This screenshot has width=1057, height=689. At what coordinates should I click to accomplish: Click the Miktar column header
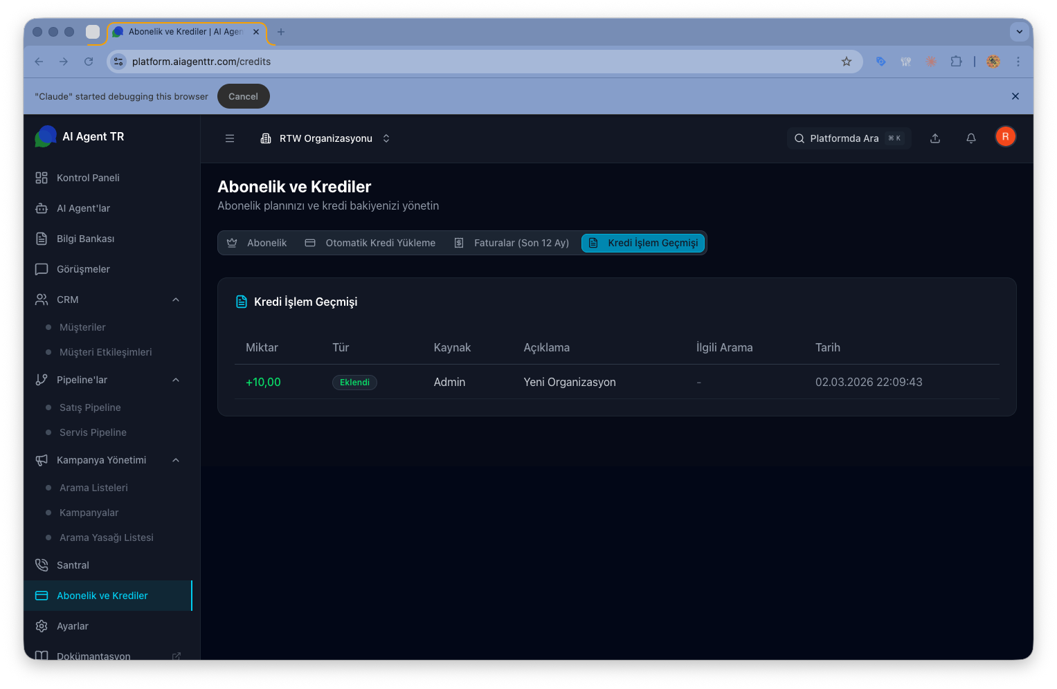click(x=262, y=347)
